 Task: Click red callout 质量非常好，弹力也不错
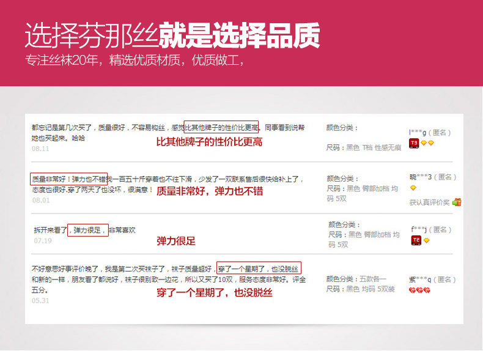[x=210, y=191]
